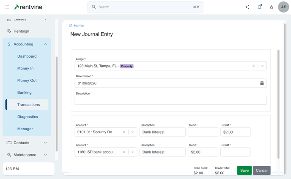
Task: Expand the Ledger dropdown
Action: [262, 66]
